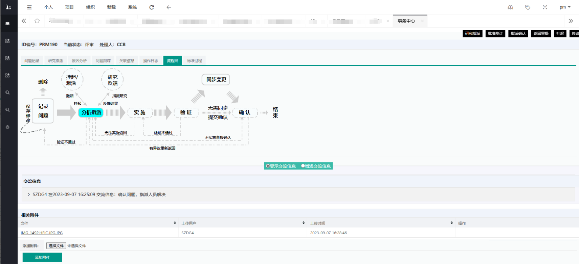Open the fullscreen expand icon

(545, 7)
